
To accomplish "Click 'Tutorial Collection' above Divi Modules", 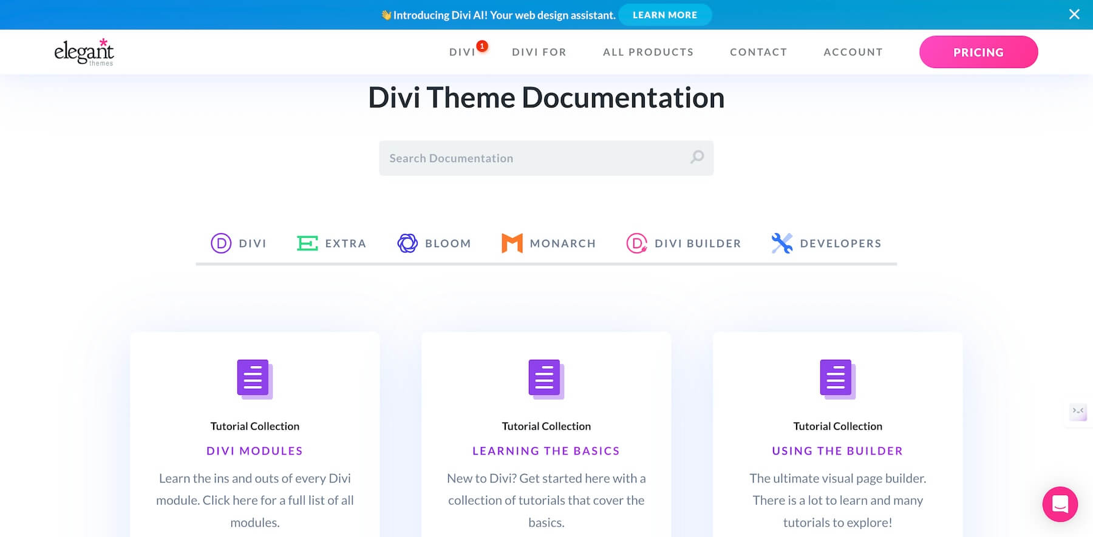I will click(x=255, y=426).
